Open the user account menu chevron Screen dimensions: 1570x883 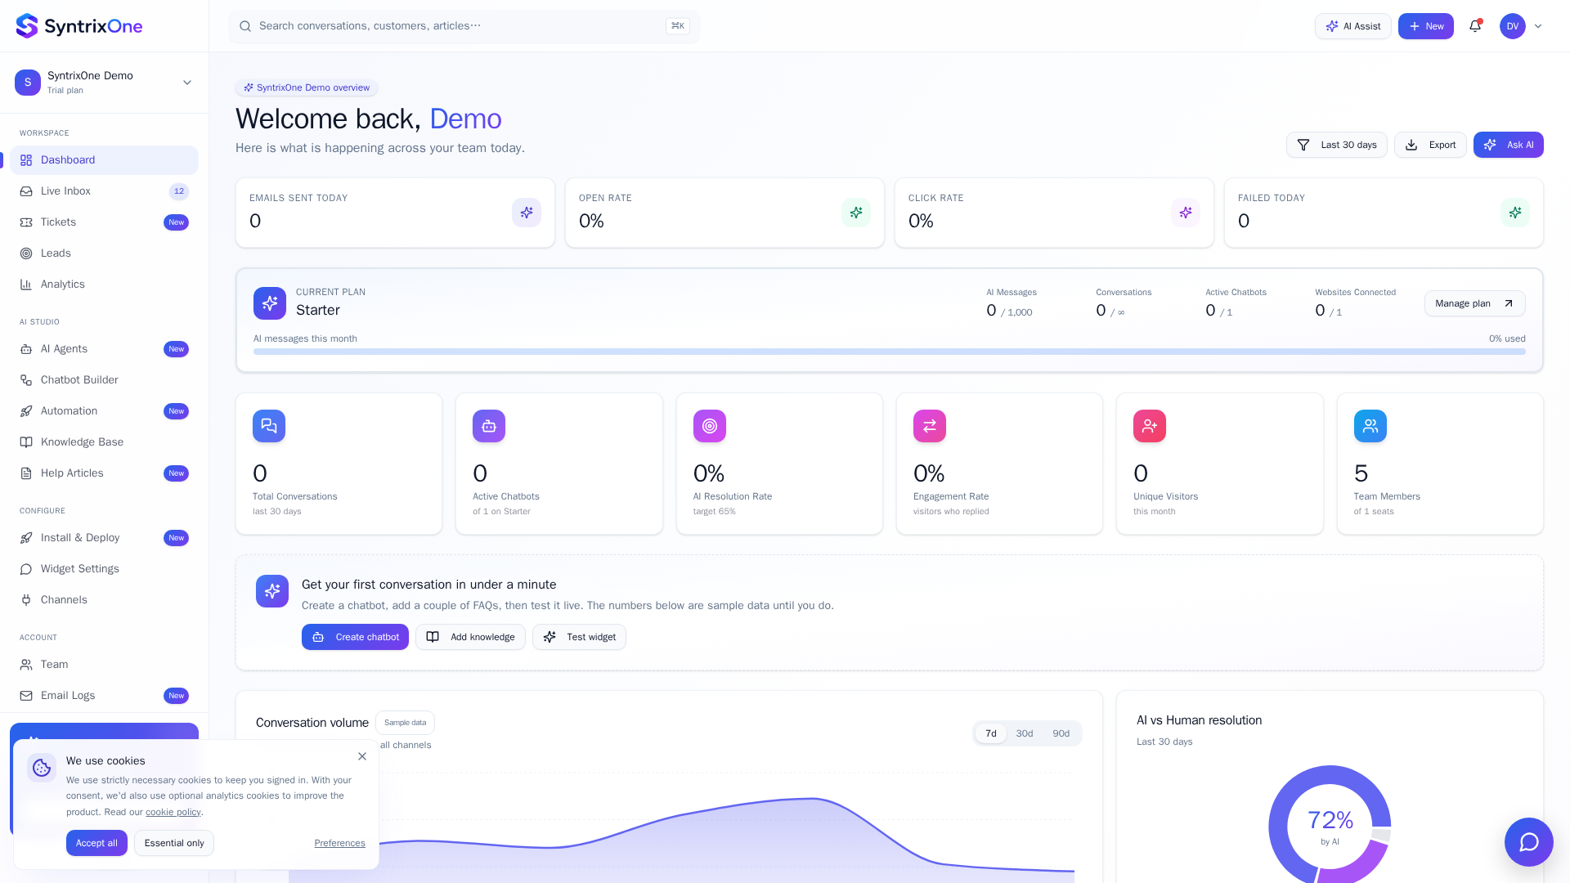1538,26
